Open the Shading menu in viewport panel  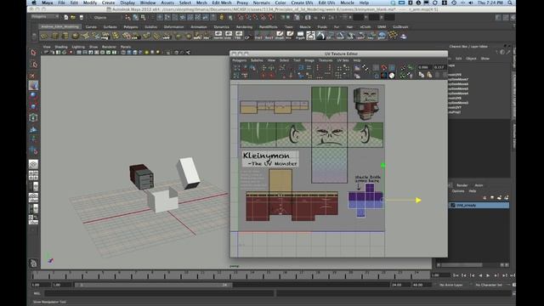pos(61,47)
